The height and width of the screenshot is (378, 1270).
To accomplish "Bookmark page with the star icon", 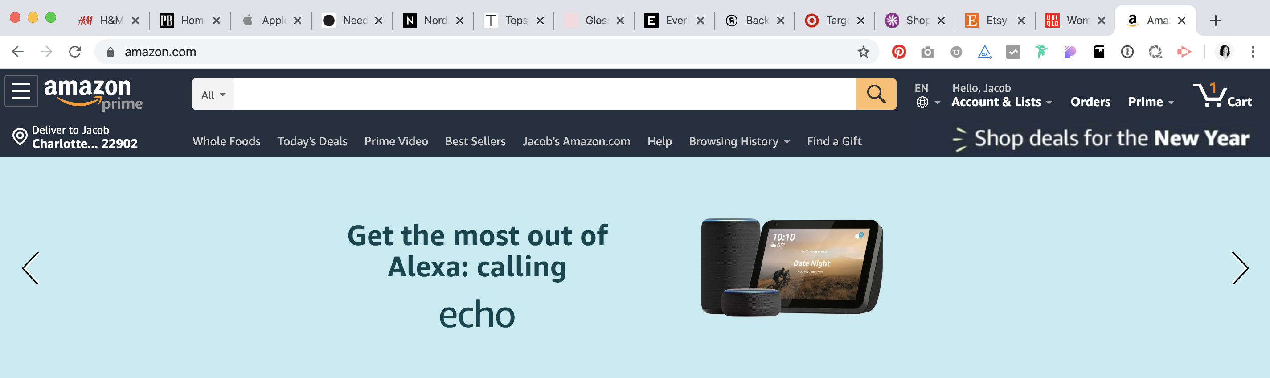I will click(863, 52).
